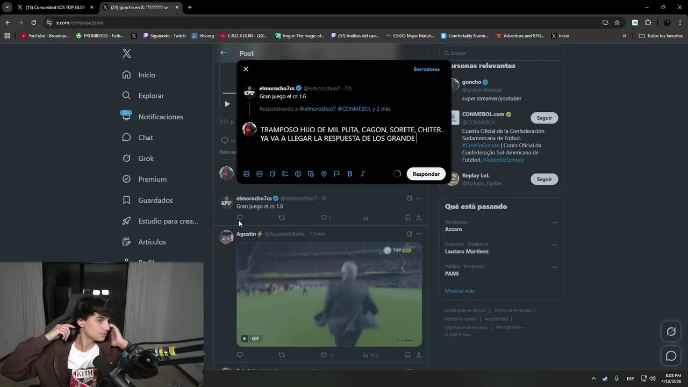Follow Replay LoL with Seguir button
Viewport: 688px width, 387px height.
pyautogui.click(x=544, y=179)
